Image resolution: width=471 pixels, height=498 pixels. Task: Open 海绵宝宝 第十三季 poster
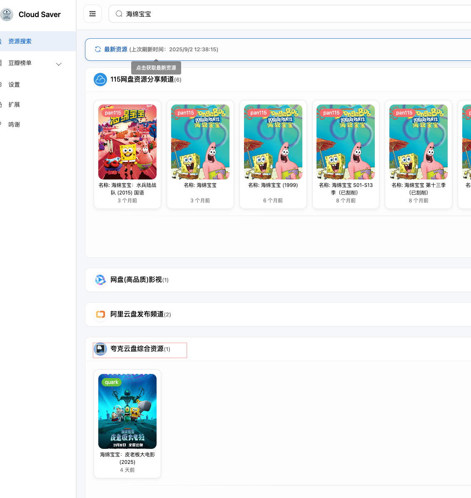point(419,142)
